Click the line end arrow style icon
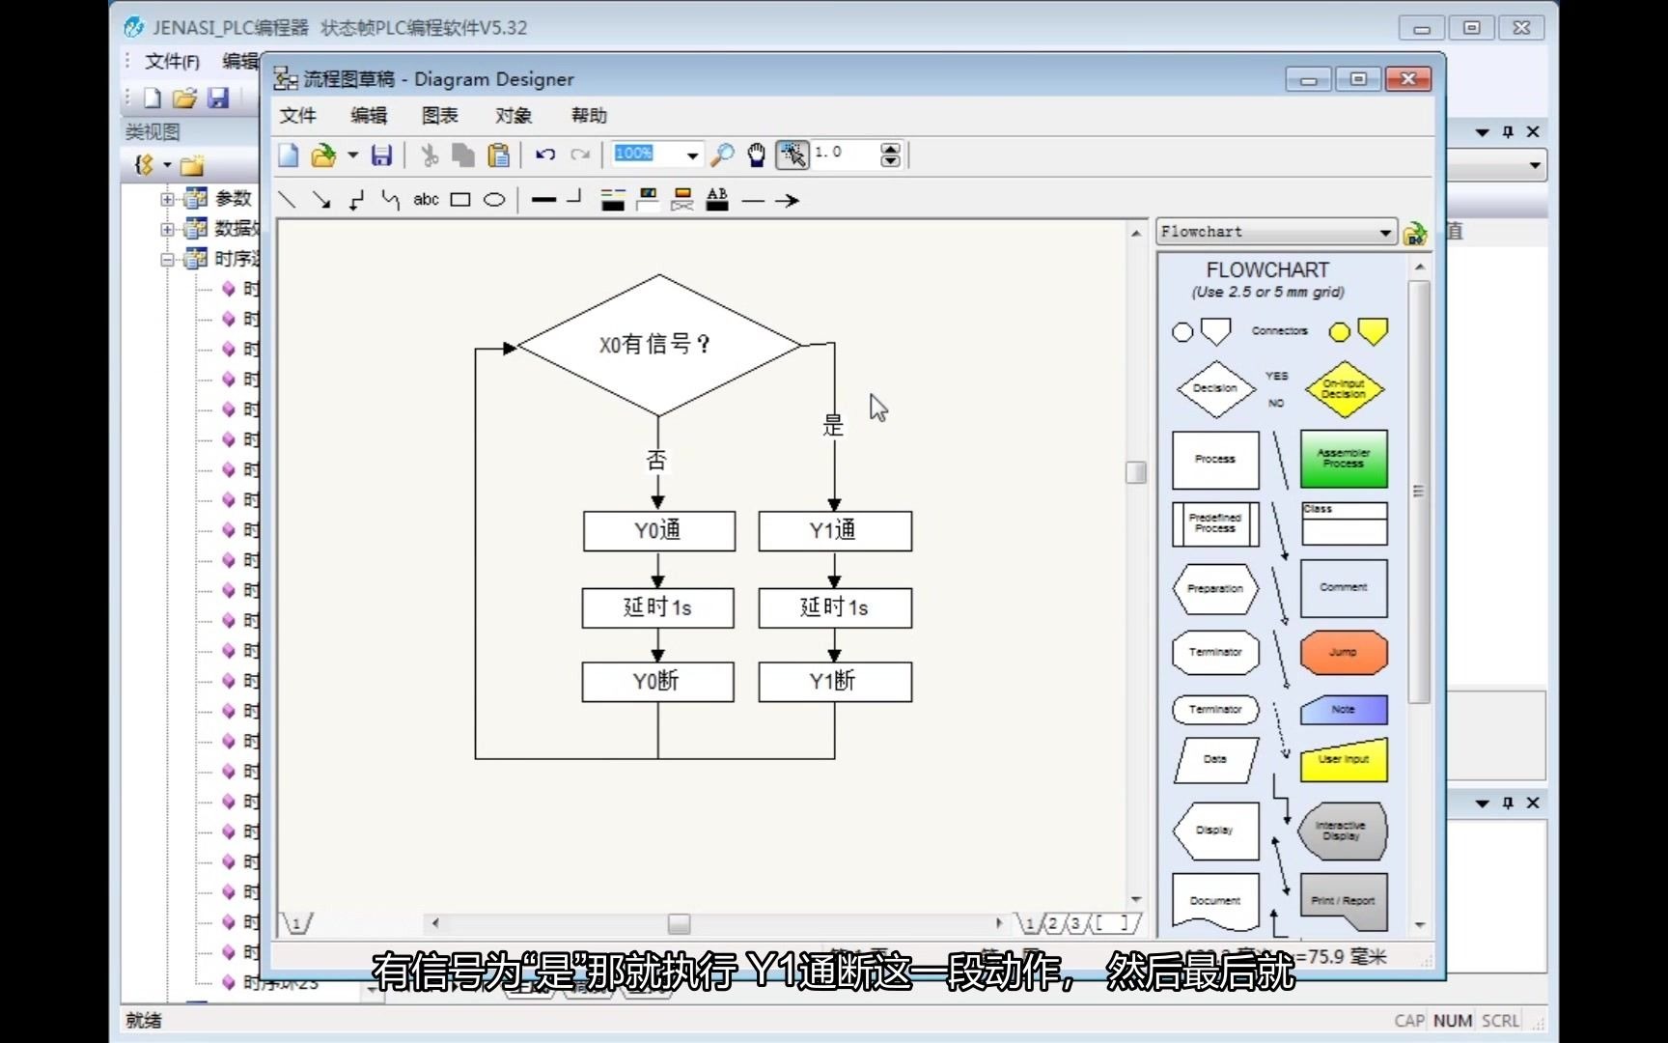This screenshot has height=1043, width=1668. [788, 201]
